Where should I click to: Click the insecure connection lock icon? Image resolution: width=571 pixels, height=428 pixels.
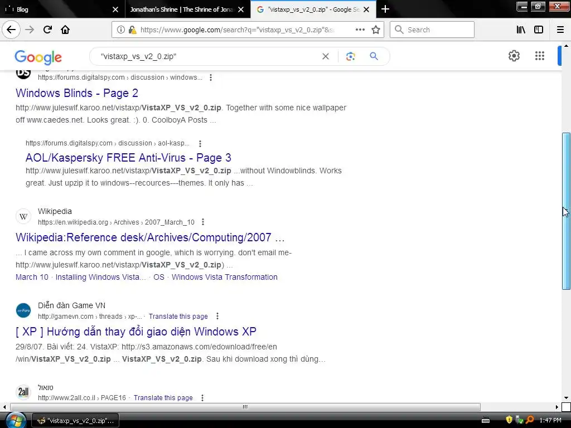pyautogui.click(x=132, y=30)
